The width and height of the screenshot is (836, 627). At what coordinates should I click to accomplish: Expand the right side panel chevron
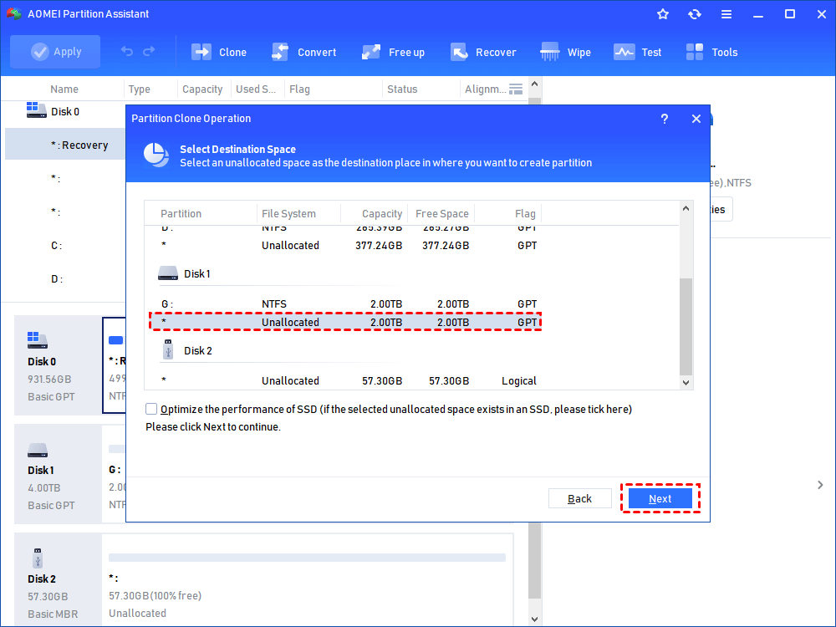click(820, 484)
